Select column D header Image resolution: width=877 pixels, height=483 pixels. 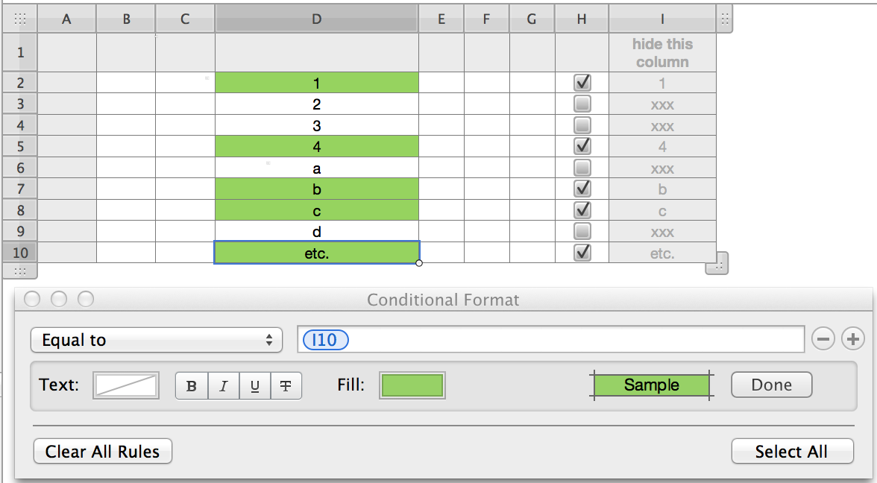click(x=317, y=20)
